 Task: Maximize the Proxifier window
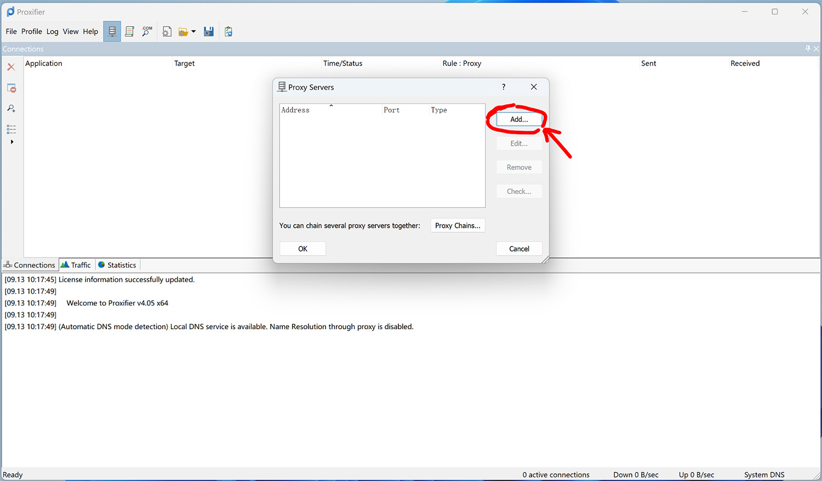point(775,12)
